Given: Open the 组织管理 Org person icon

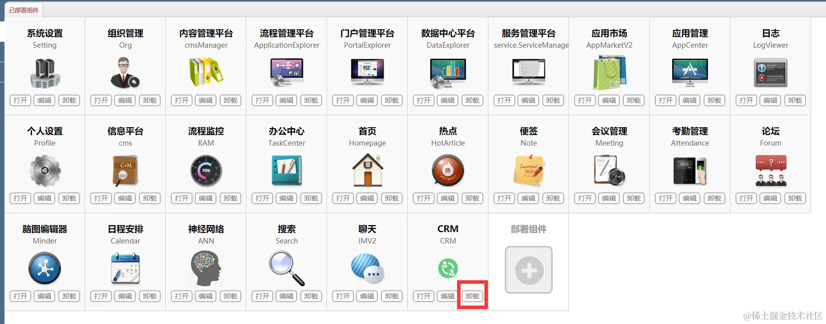Looking at the screenshot, I should click(x=125, y=73).
